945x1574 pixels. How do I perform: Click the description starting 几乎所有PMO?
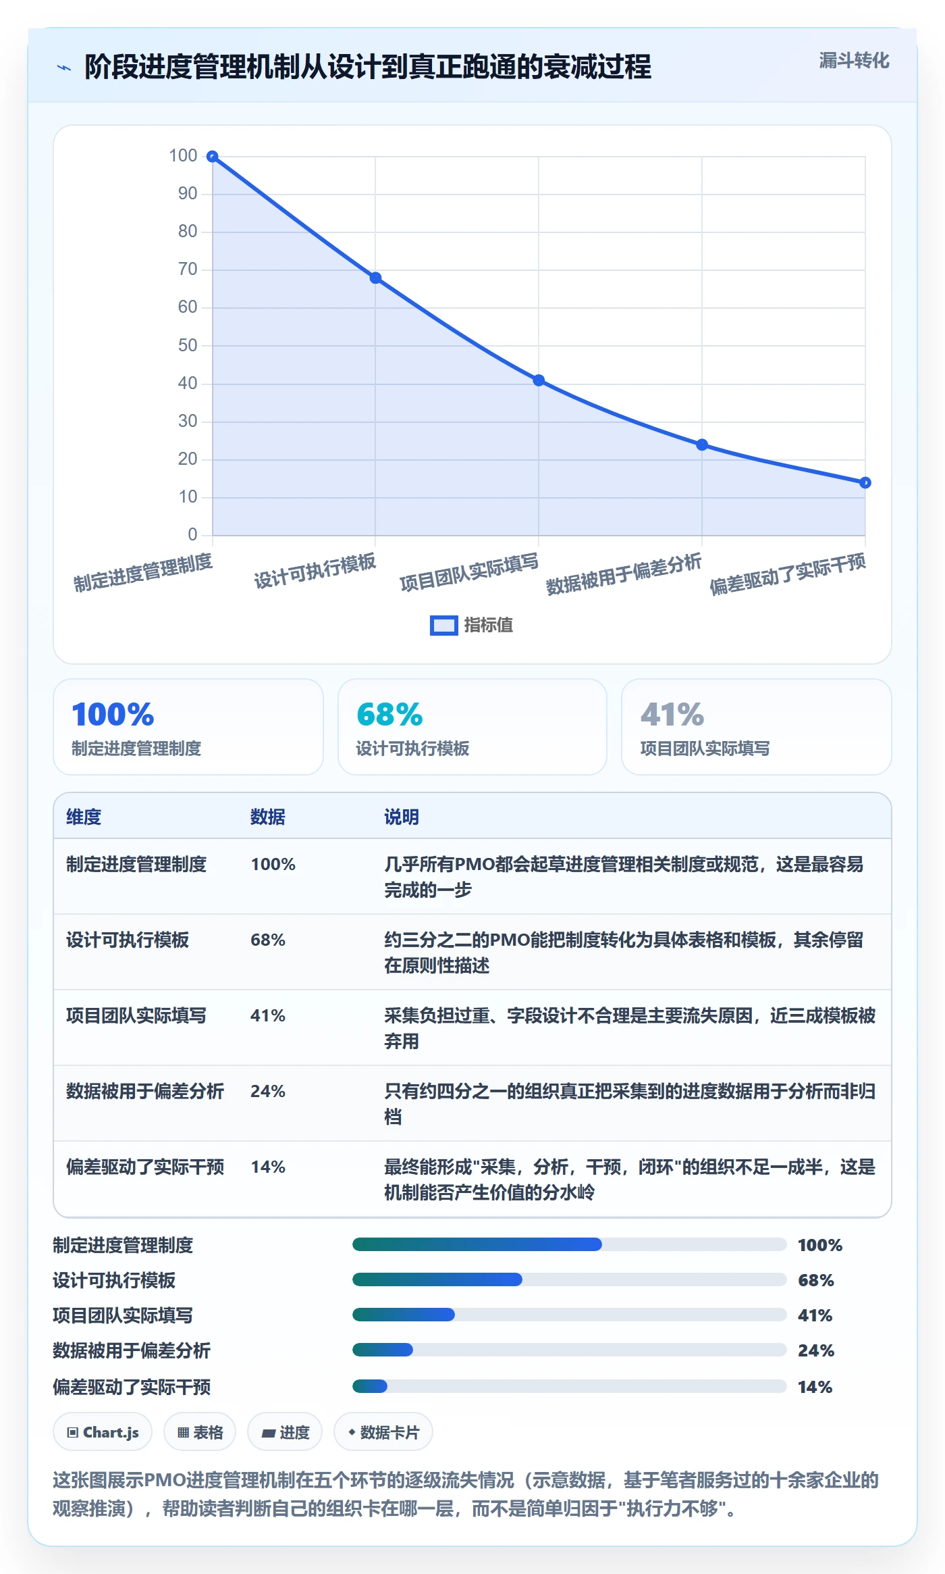click(x=624, y=877)
